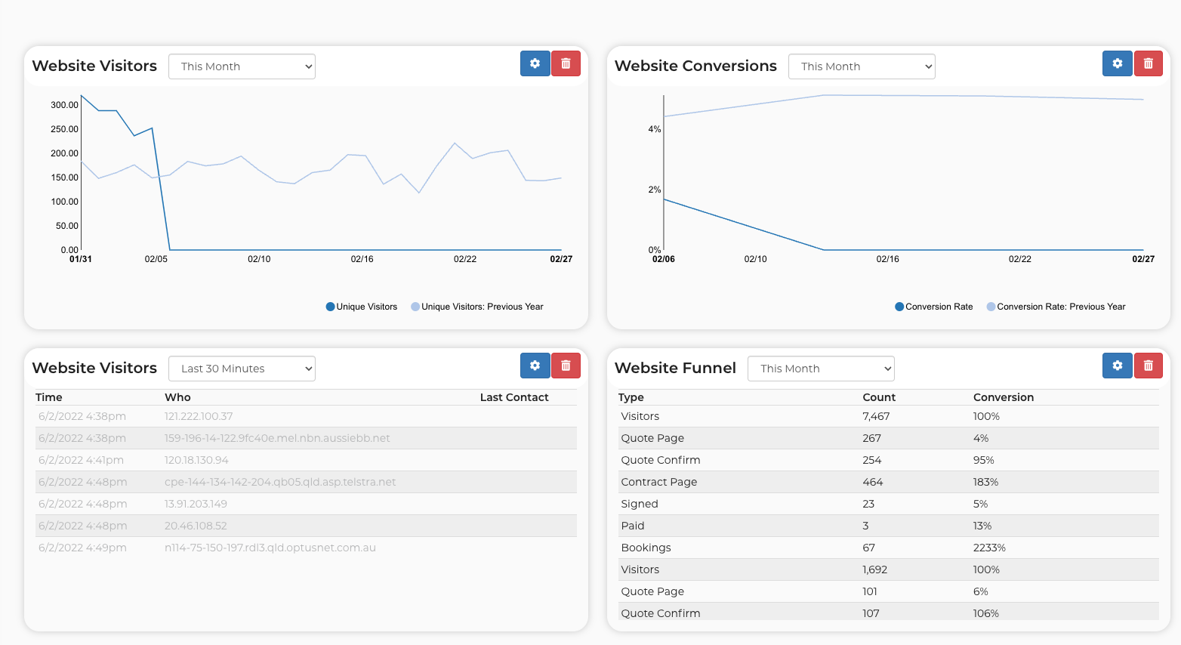Delete the Website Visitors chart widget
This screenshot has height=645, width=1181.
pyautogui.click(x=566, y=63)
